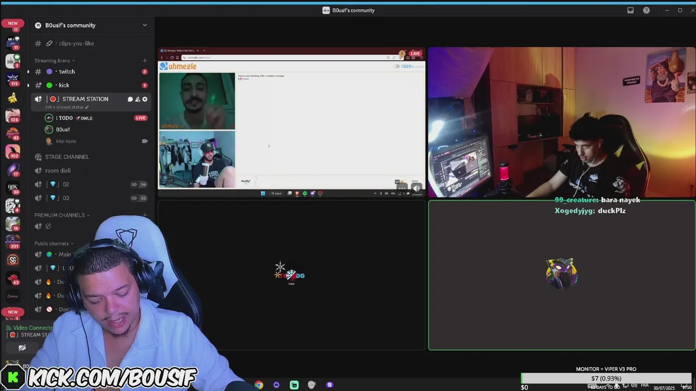
Task: Open server icon with 3 badge
Action: (13, 60)
